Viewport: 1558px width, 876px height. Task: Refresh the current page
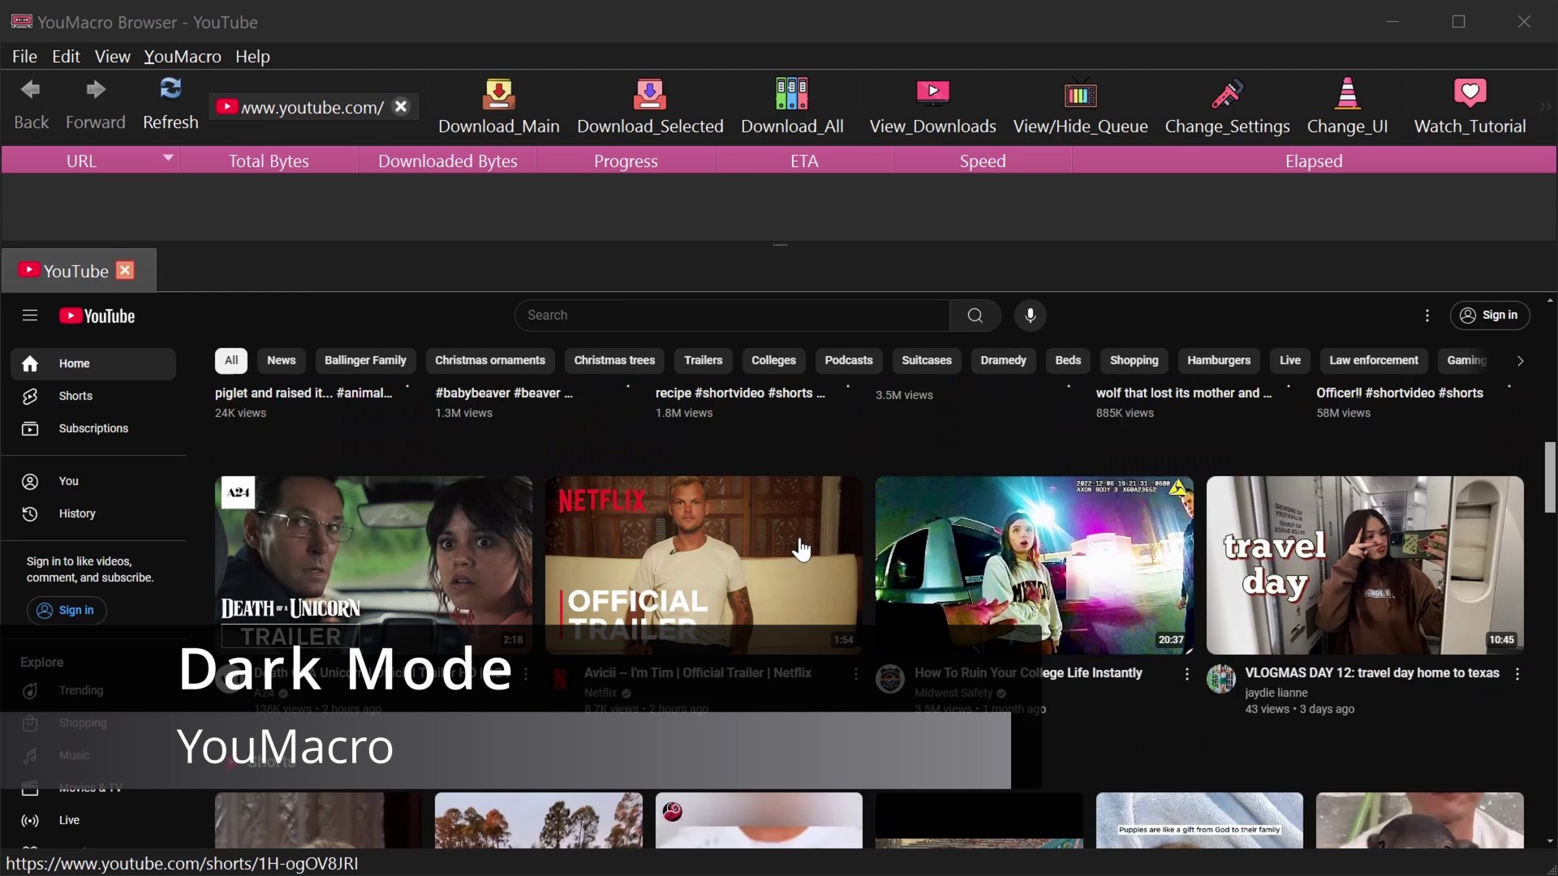coord(171,103)
